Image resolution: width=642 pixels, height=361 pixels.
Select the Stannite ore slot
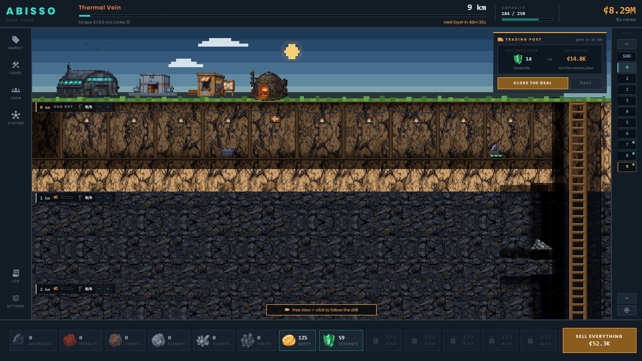[x=169, y=340]
